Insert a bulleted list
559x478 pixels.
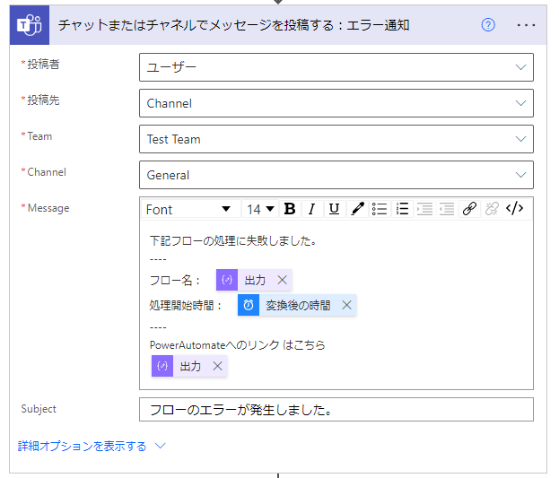[380, 209]
